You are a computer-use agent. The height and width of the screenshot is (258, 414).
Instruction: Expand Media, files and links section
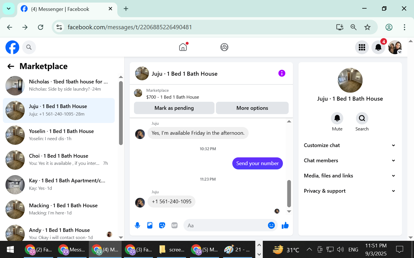click(350, 176)
